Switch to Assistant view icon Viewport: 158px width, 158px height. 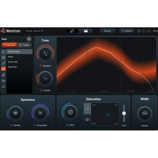72,31
